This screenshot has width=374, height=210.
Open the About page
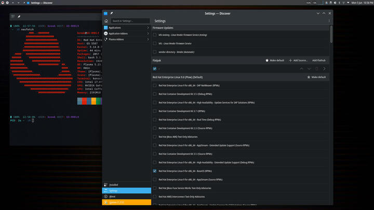point(127,197)
